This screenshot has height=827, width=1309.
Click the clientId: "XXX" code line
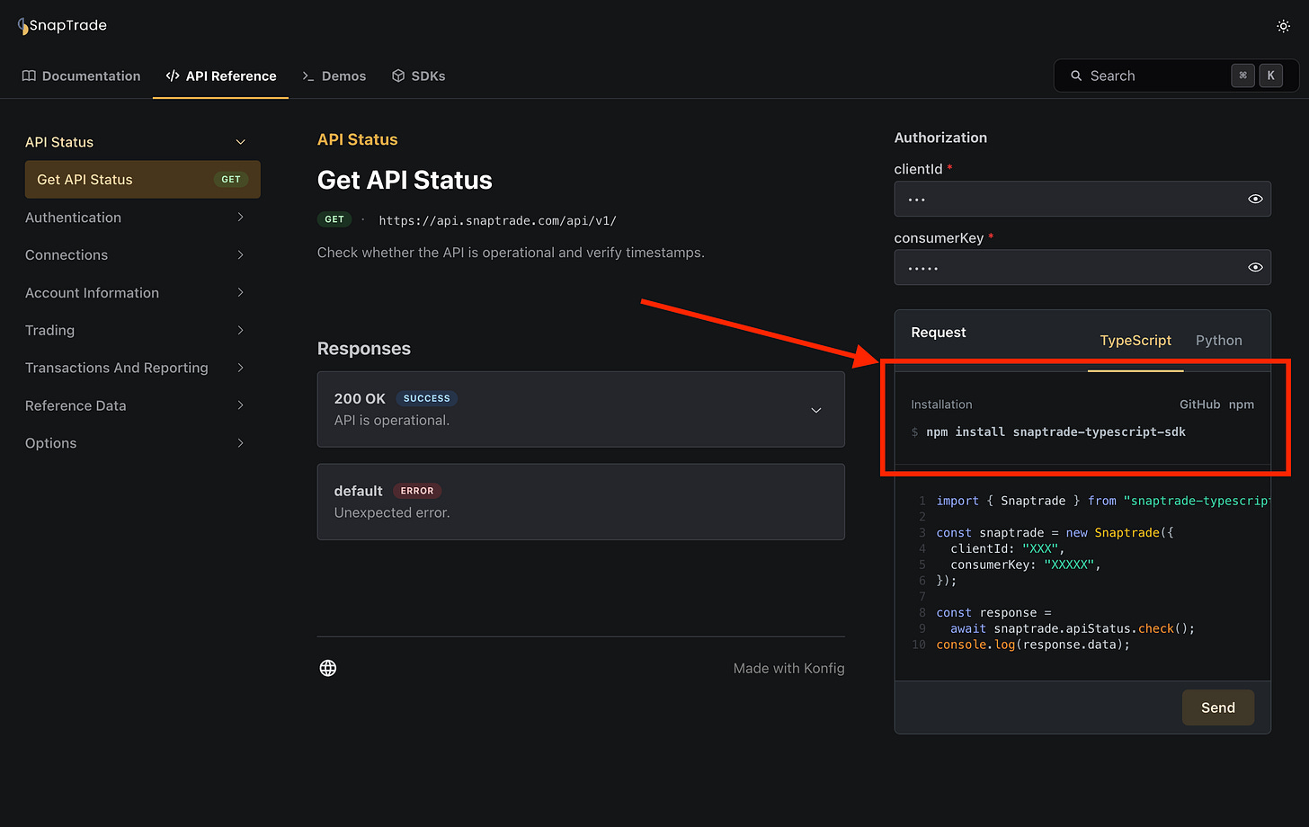(1008, 548)
